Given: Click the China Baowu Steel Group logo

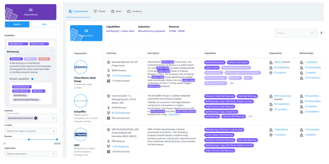Looking at the screenshot, I should [81, 67].
